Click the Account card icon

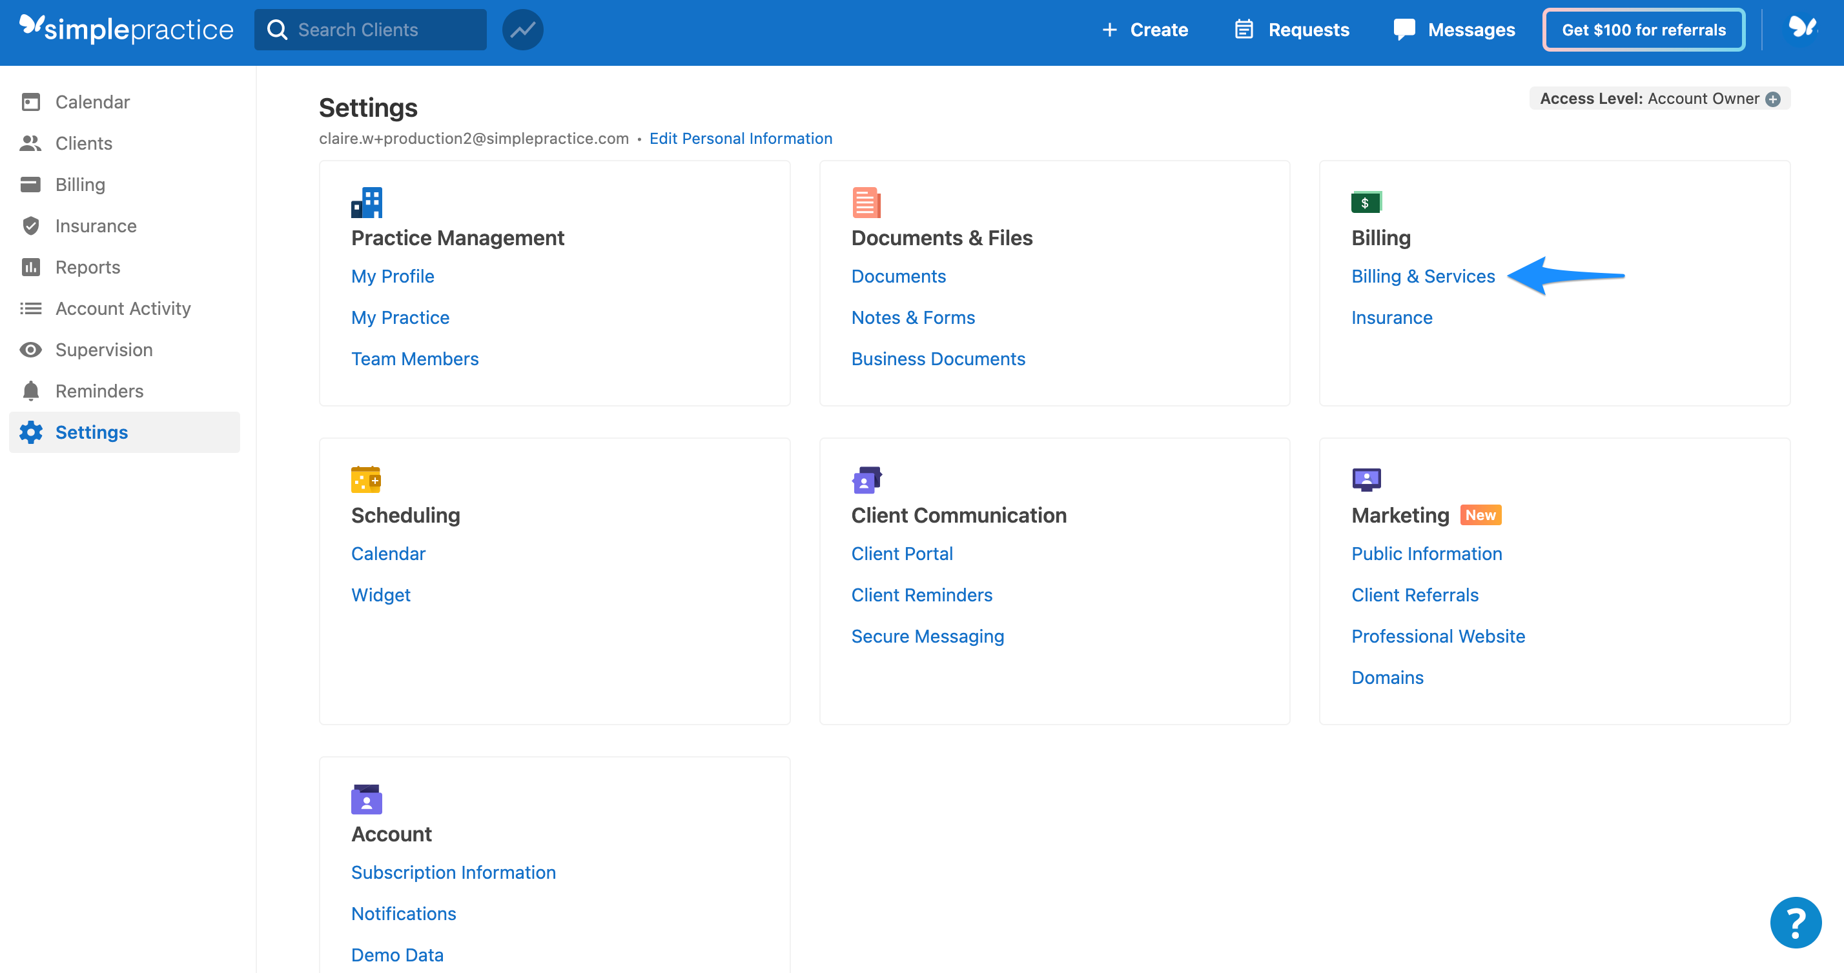pos(367,799)
